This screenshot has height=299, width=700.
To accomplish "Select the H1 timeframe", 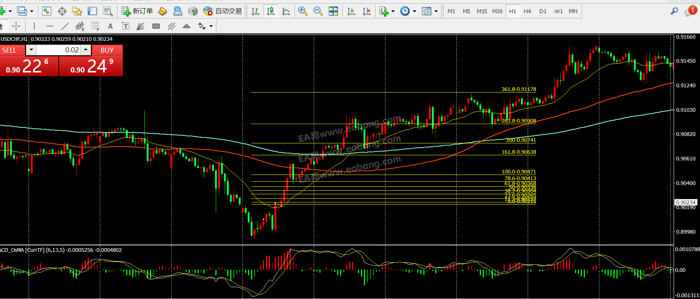I will point(512,11).
